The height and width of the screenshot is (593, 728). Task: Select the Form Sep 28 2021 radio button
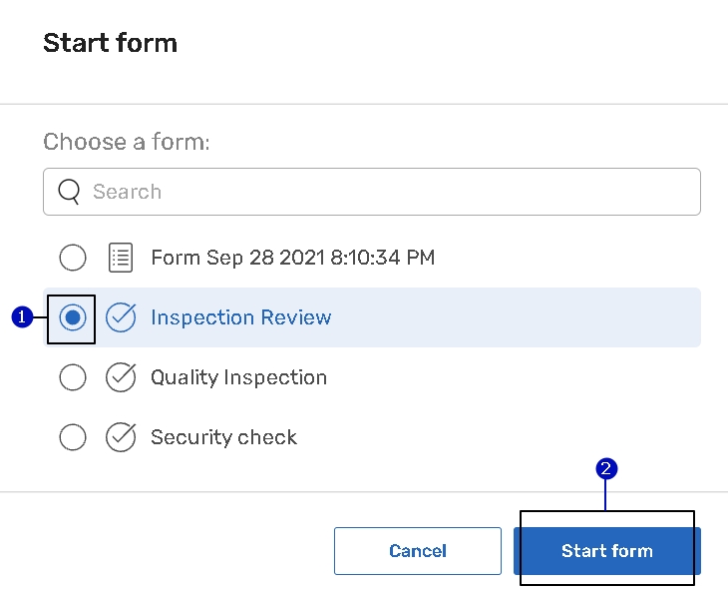(73, 258)
